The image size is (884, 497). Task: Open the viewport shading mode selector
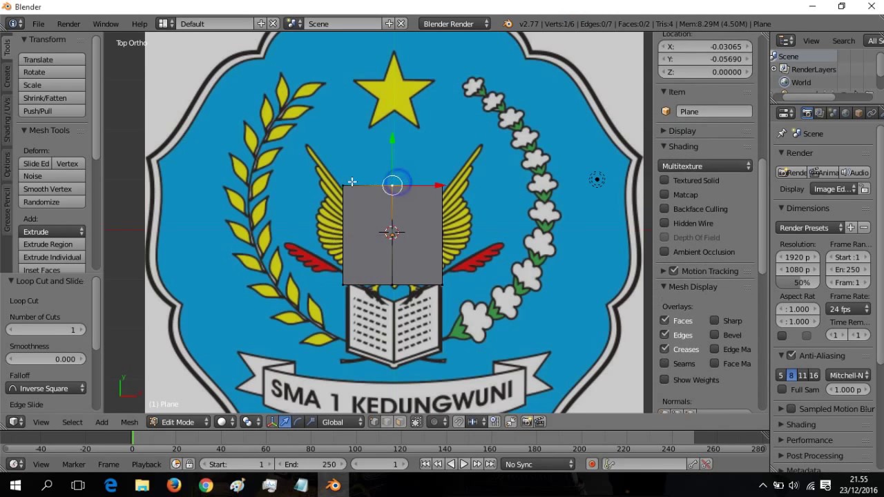226,422
